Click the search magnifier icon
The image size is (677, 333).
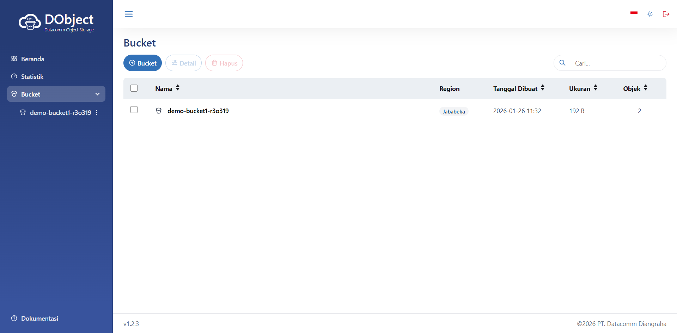click(x=562, y=63)
